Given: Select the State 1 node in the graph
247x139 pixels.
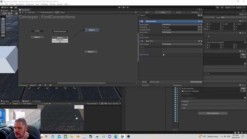Looking at the screenshot, I should 37,37.
